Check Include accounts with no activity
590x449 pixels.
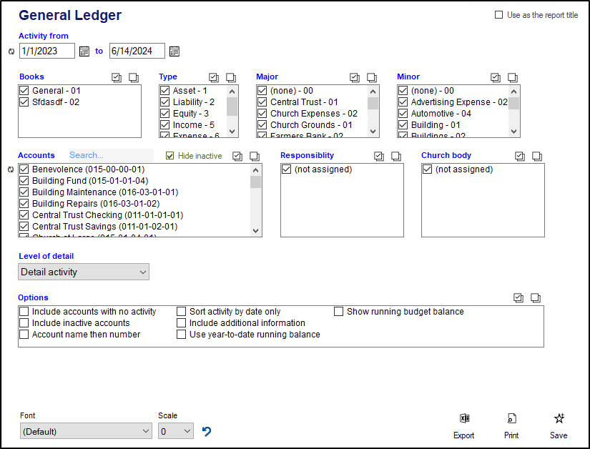click(24, 312)
